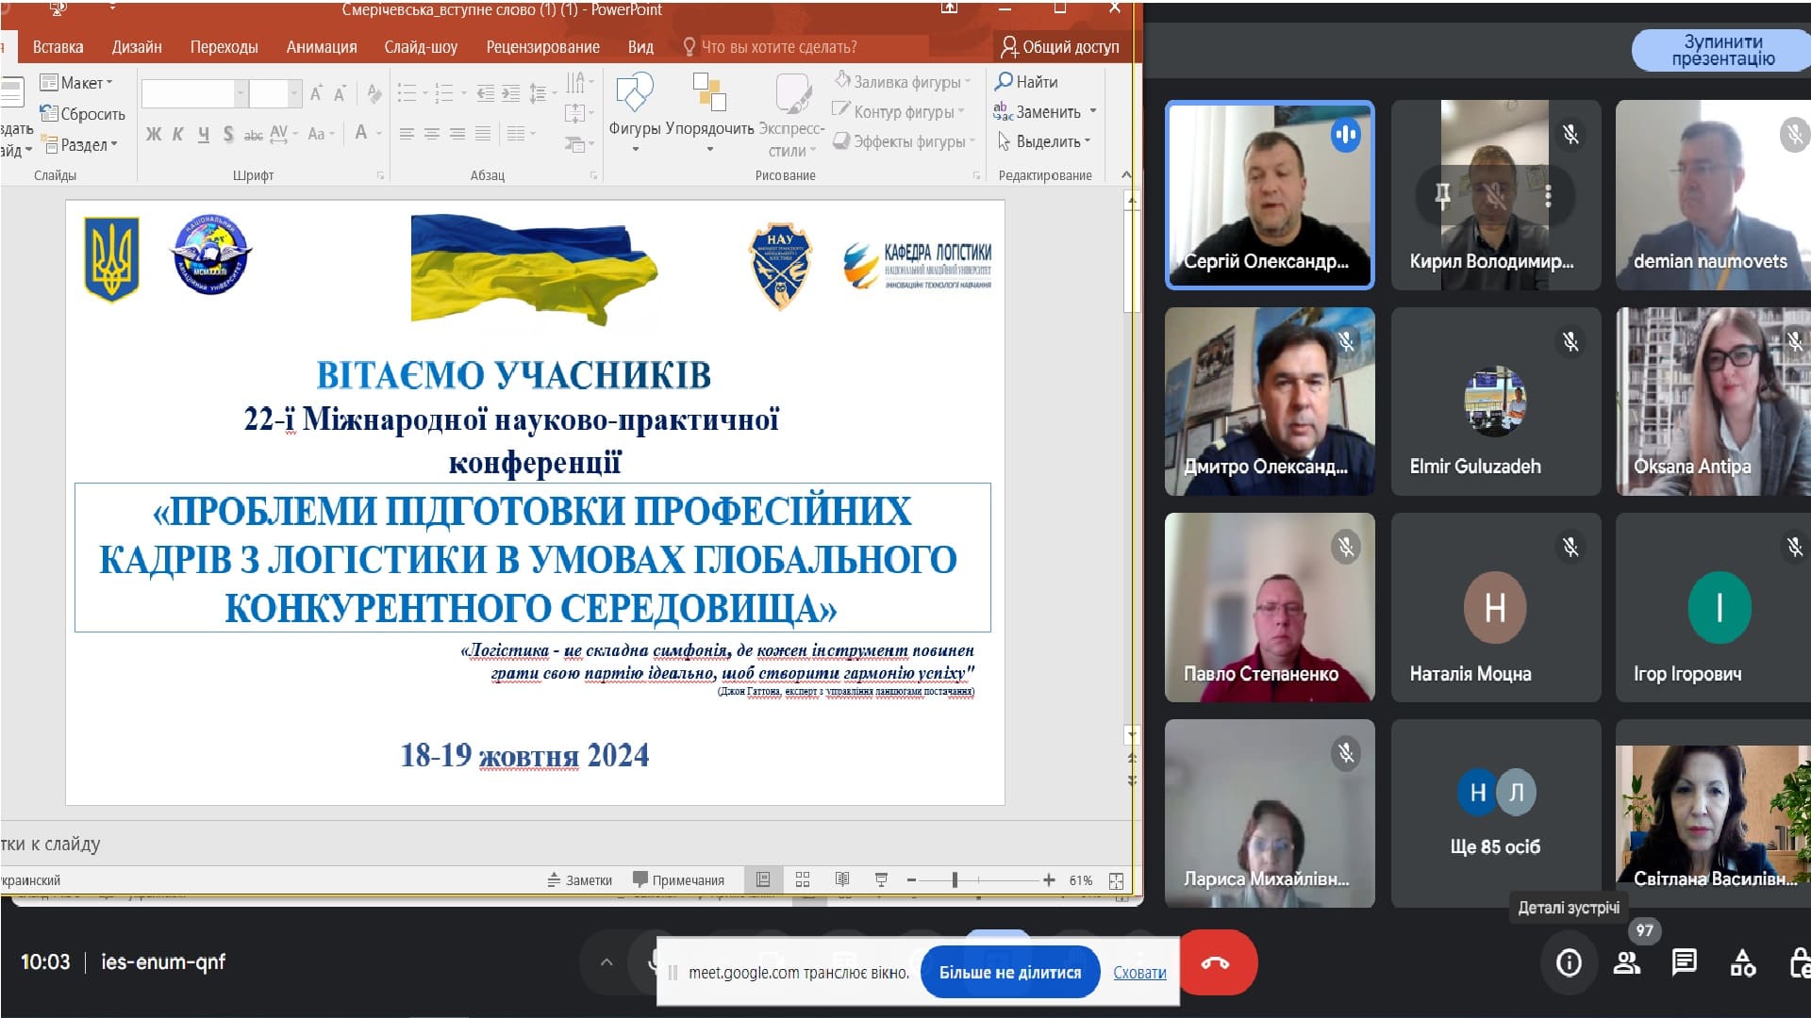This screenshot has width=1811, height=1018.
Task: Switch to slide sorter view
Action: pyautogui.click(x=803, y=879)
